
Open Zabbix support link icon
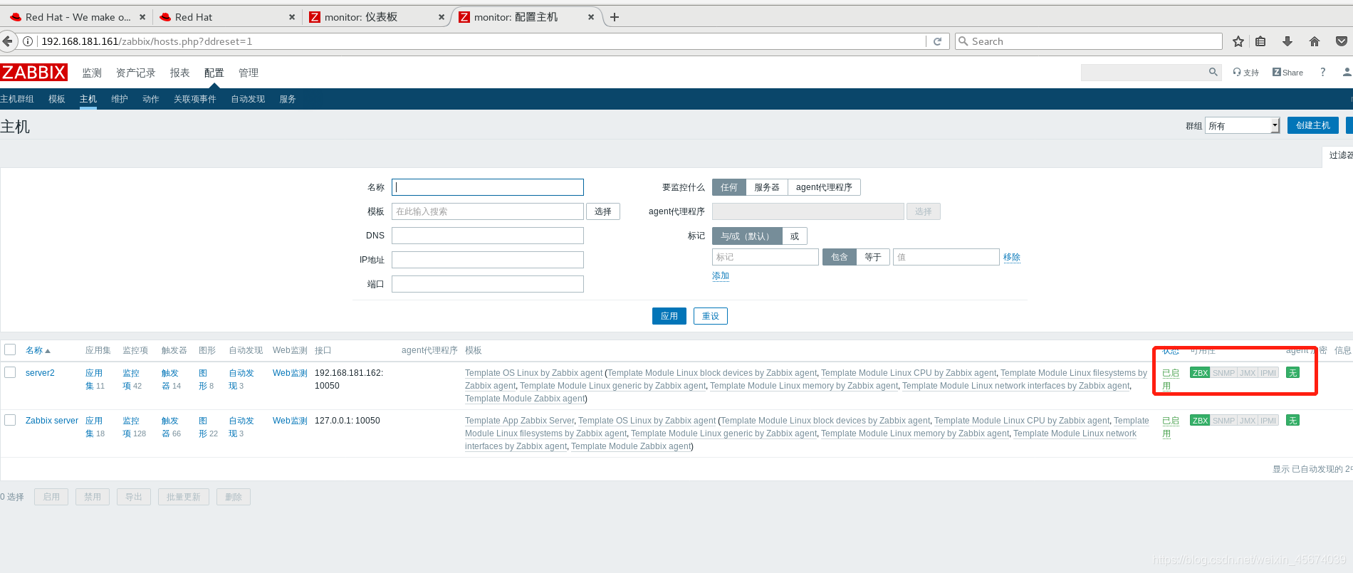coord(1246,73)
